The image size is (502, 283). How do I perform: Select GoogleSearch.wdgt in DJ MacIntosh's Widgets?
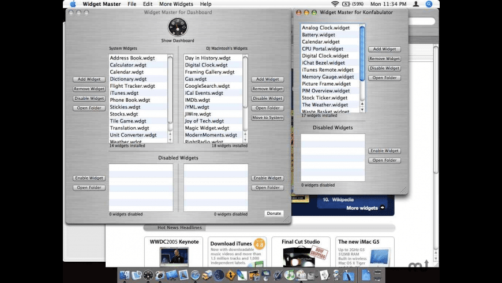(213, 86)
